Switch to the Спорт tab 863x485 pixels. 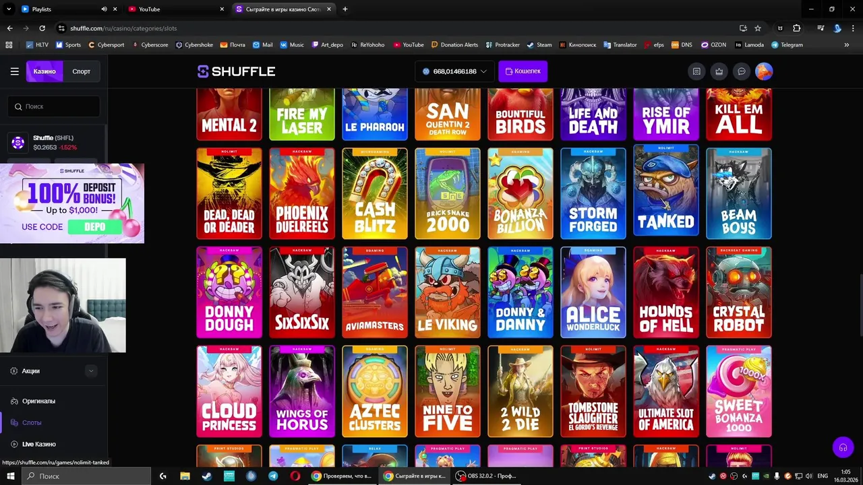[x=82, y=71]
